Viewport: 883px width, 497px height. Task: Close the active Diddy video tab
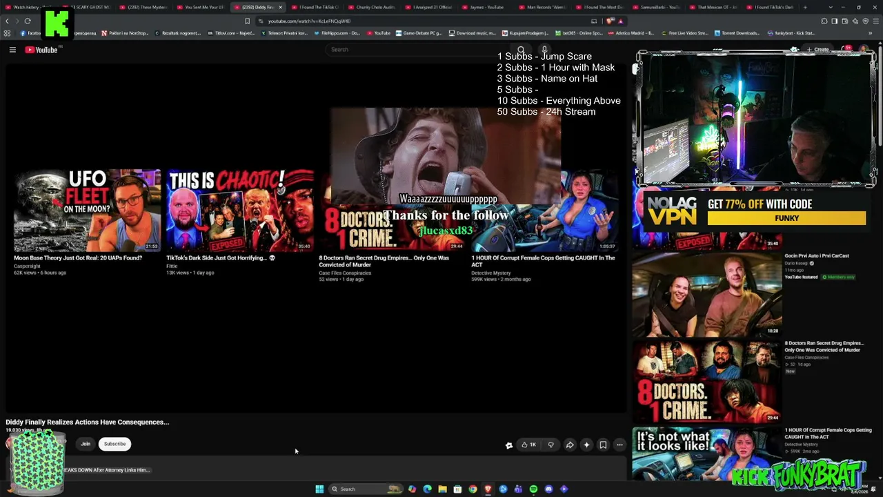[280, 7]
